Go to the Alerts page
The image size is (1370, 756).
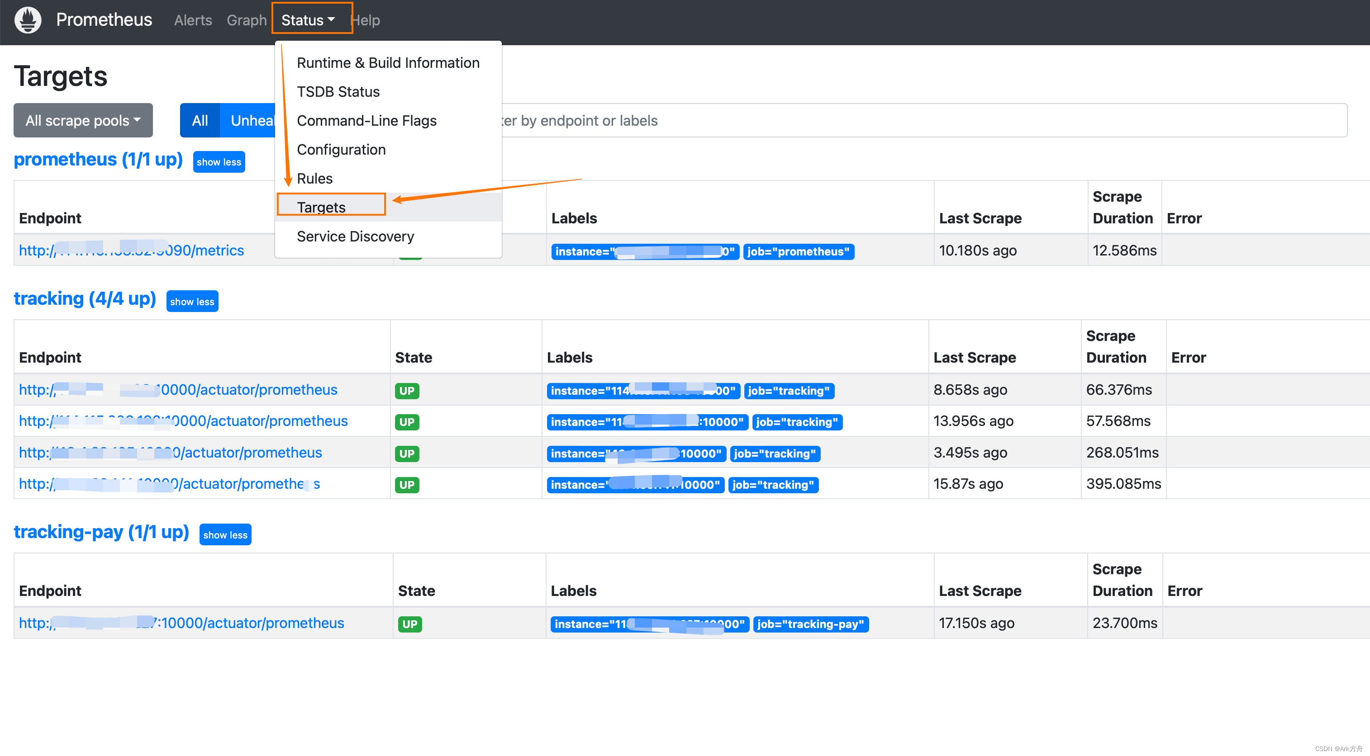tap(193, 20)
